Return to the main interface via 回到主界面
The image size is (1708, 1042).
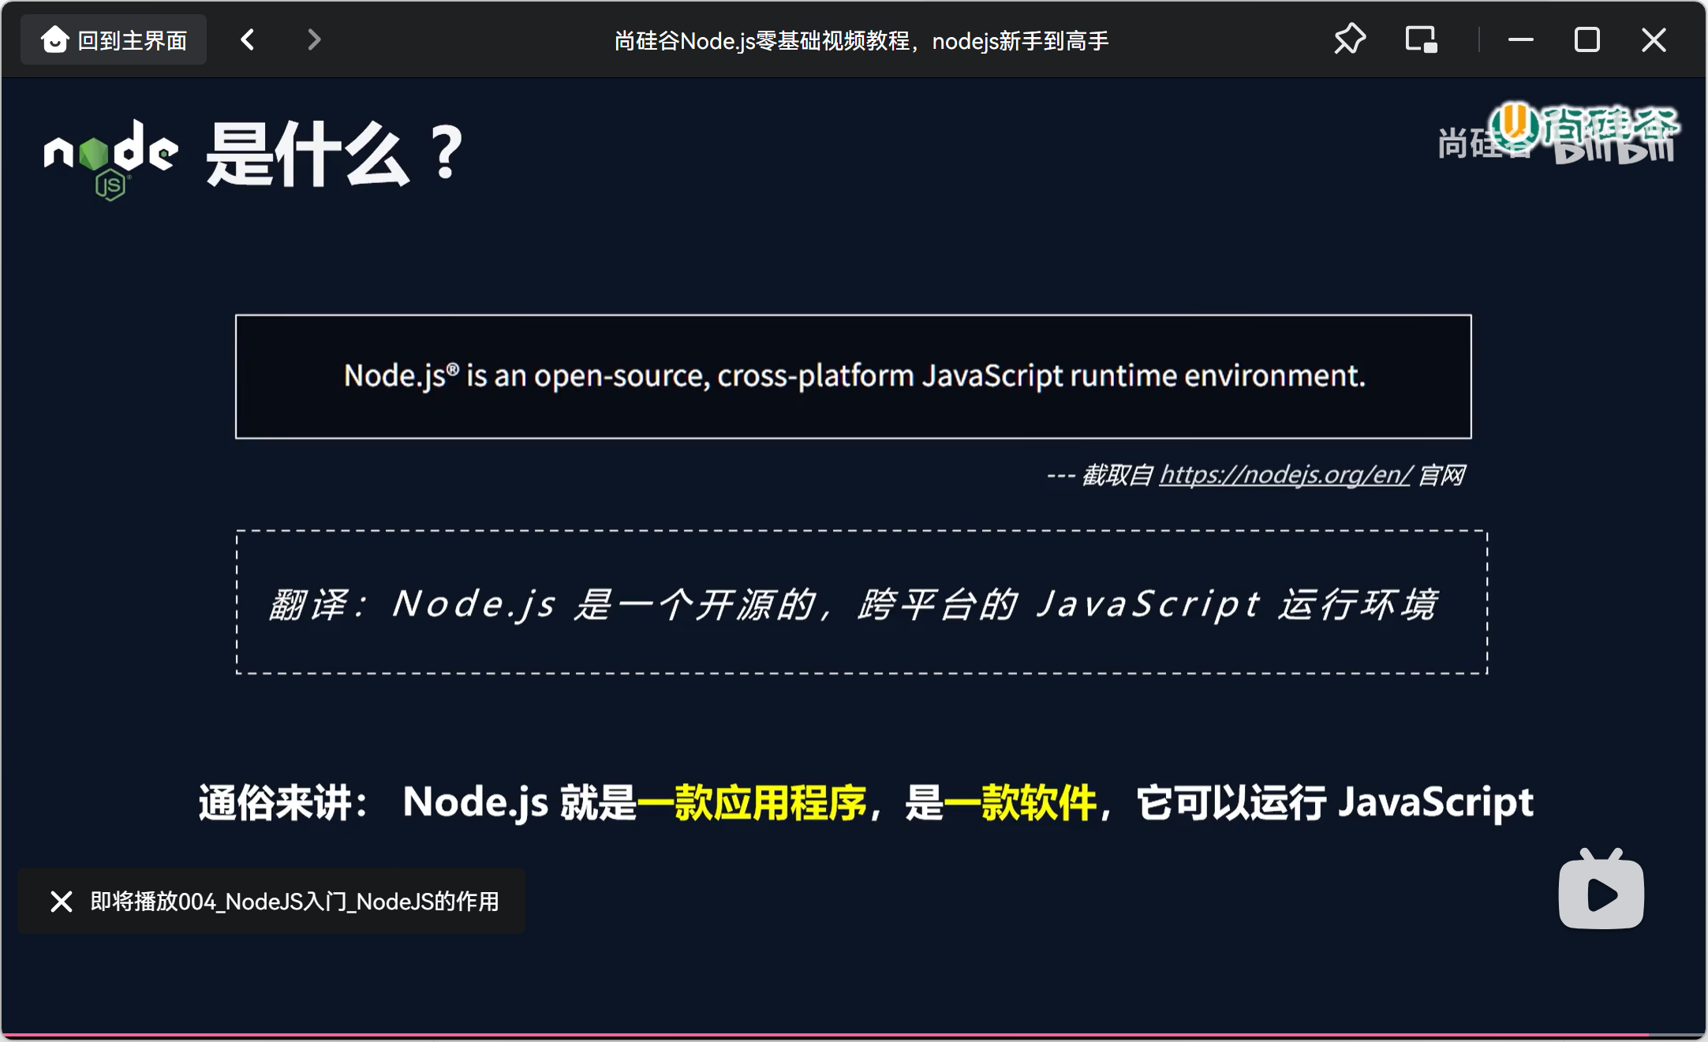click(x=113, y=39)
